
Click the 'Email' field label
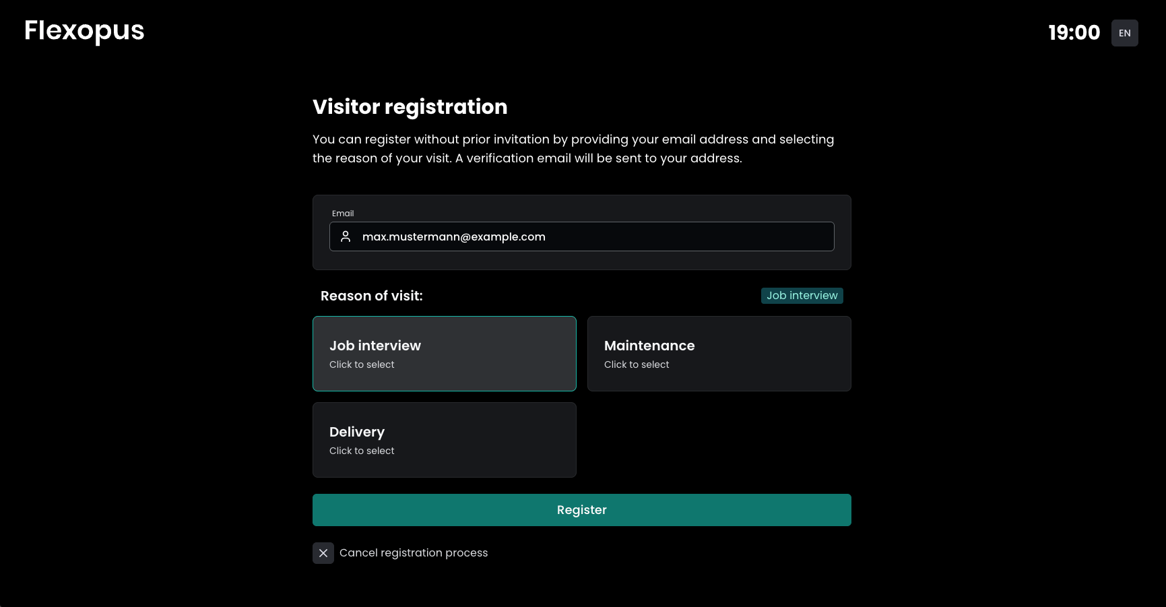pos(343,214)
